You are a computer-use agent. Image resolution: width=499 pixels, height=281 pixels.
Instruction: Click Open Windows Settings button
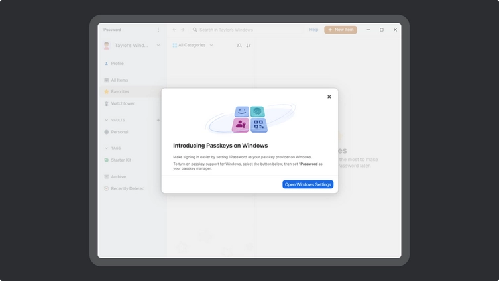click(x=307, y=184)
